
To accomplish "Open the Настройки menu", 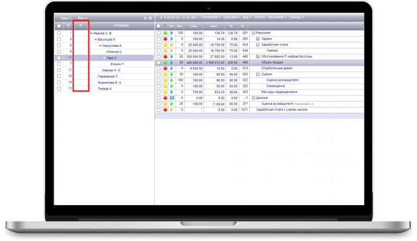I will click(277, 17).
